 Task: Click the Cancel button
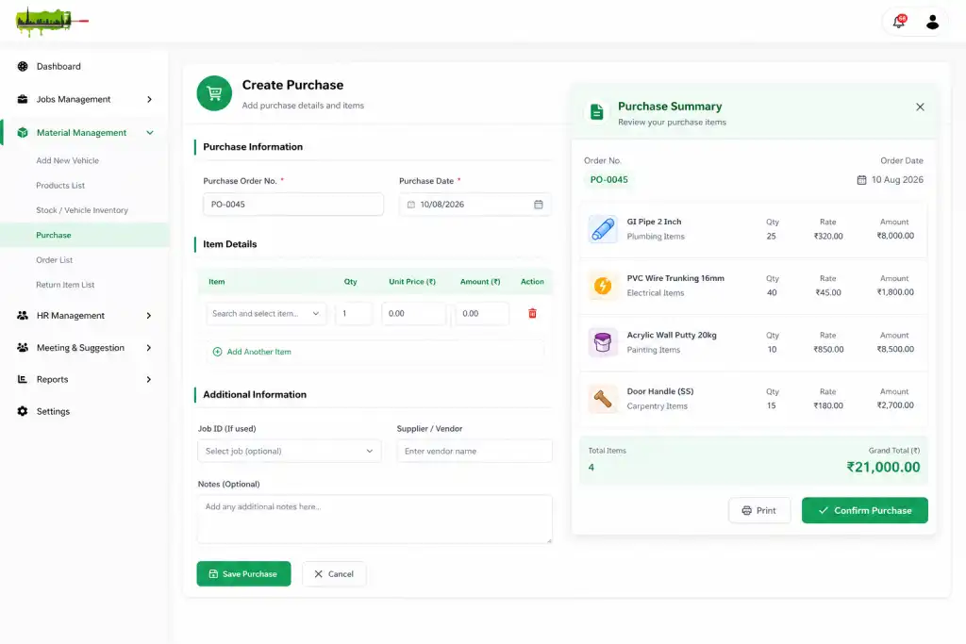click(x=334, y=574)
